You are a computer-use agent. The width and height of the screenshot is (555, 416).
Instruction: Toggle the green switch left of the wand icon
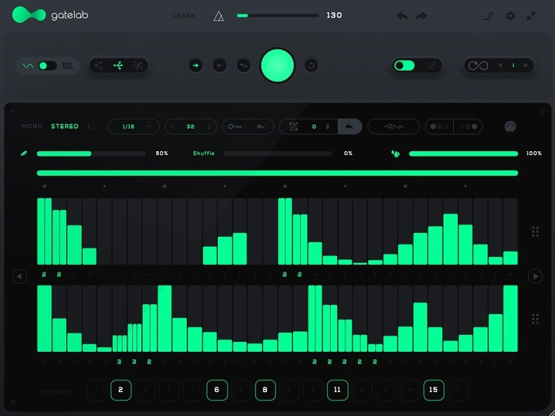coord(405,66)
